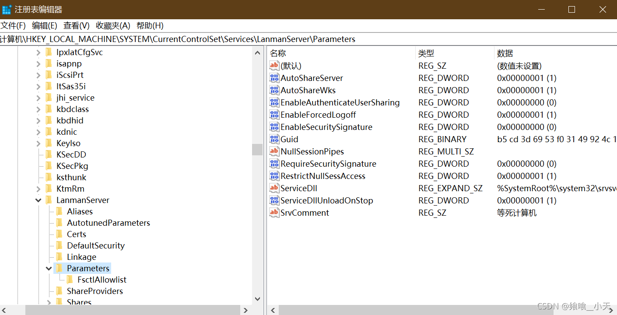
Task: Expand the ItSas35i key
Action: click(x=38, y=87)
